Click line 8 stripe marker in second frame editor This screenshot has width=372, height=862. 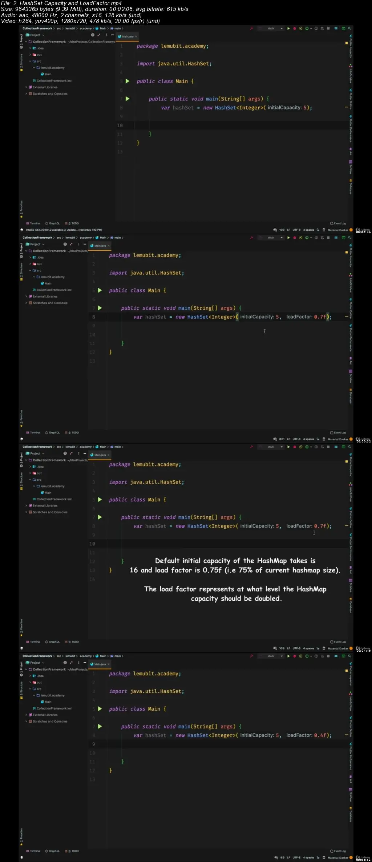click(x=346, y=317)
